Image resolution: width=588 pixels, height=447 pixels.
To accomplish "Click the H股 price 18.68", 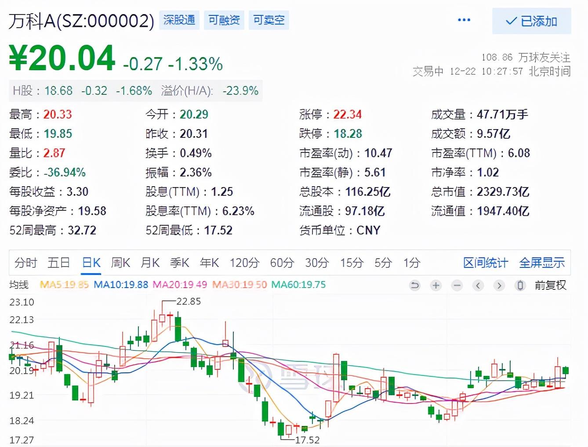I will point(58,91).
